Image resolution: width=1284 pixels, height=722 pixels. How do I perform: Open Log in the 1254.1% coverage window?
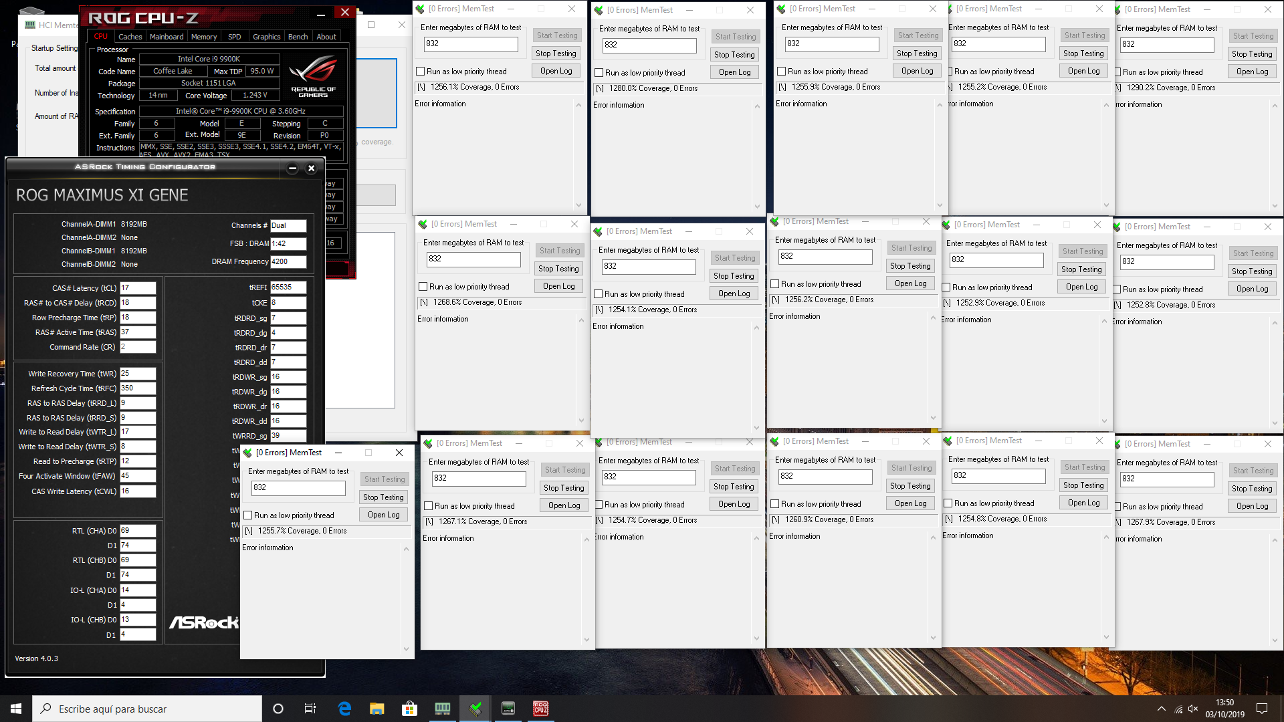pos(734,293)
